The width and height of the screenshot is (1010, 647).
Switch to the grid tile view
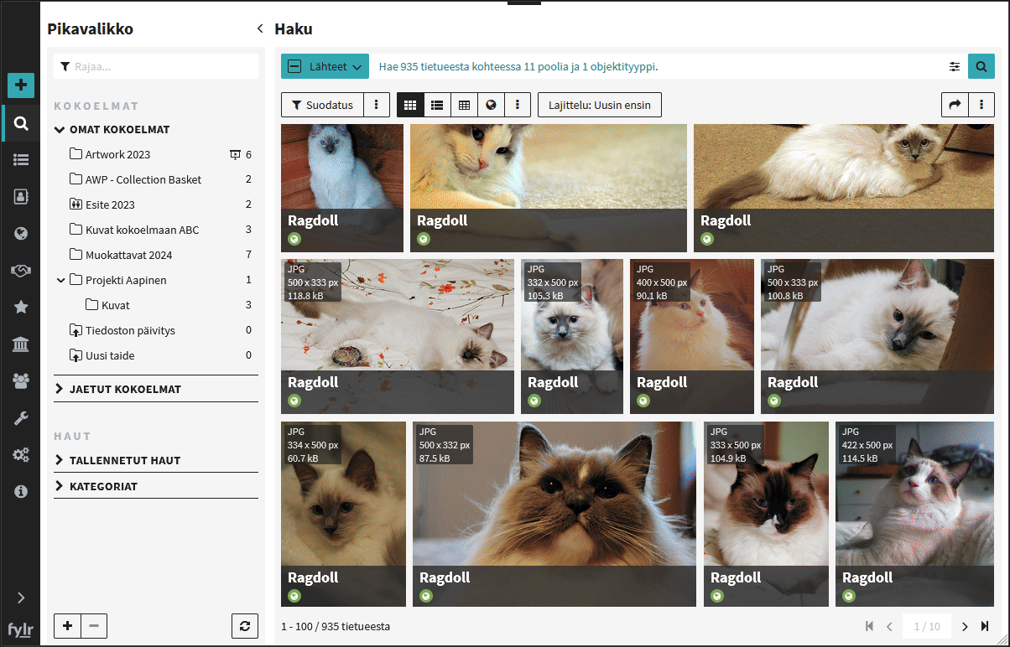[410, 105]
